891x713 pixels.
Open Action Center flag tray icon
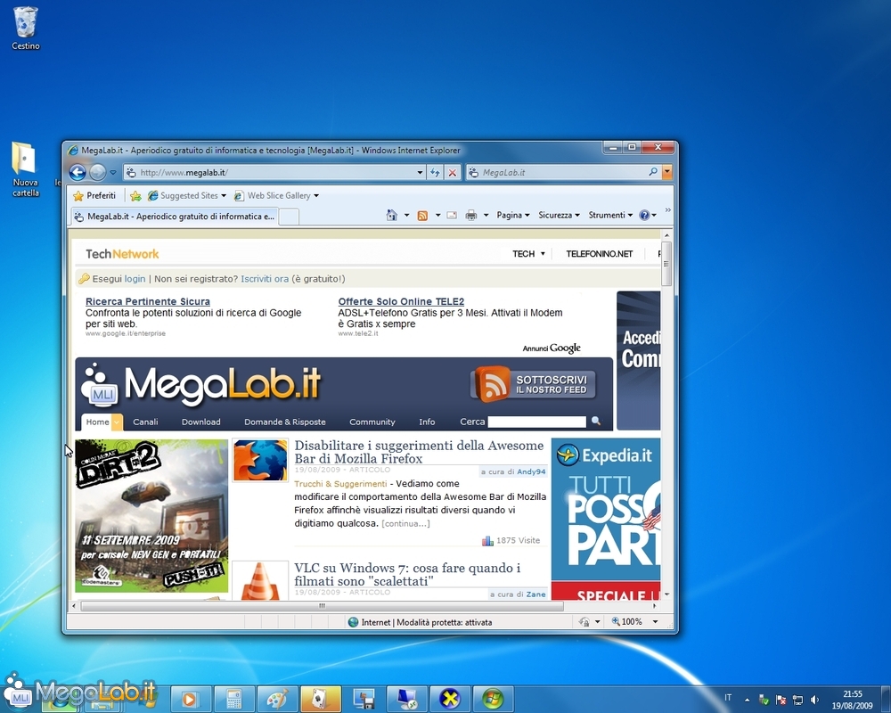tap(781, 700)
